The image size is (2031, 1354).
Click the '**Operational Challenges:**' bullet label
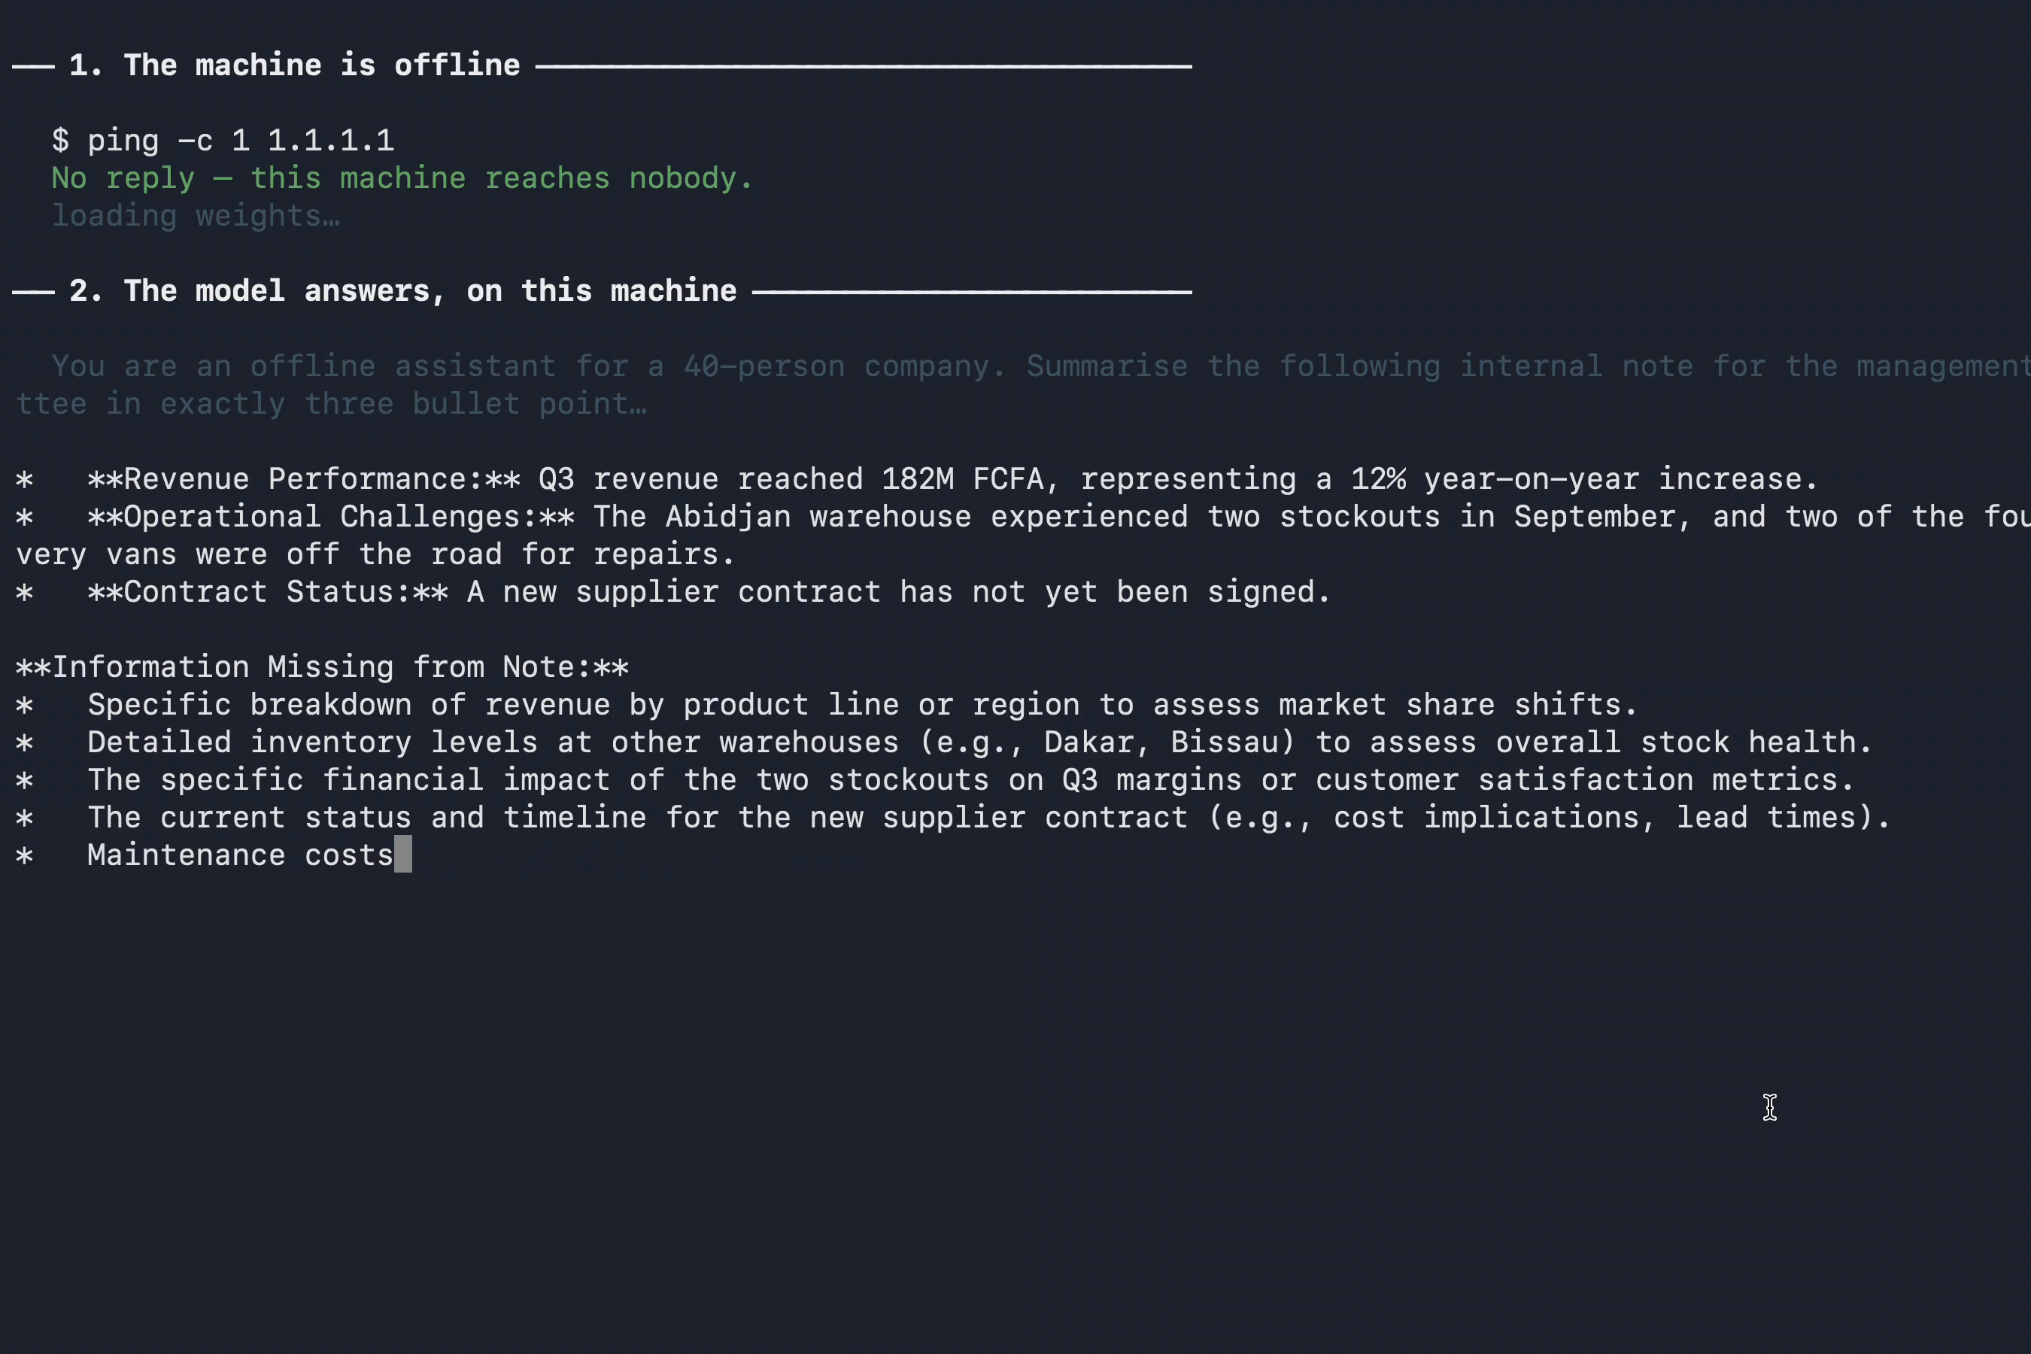[x=331, y=516]
